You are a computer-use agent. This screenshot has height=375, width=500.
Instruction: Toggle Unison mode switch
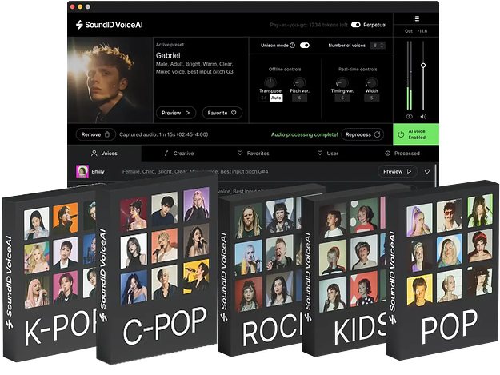[305, 46]
